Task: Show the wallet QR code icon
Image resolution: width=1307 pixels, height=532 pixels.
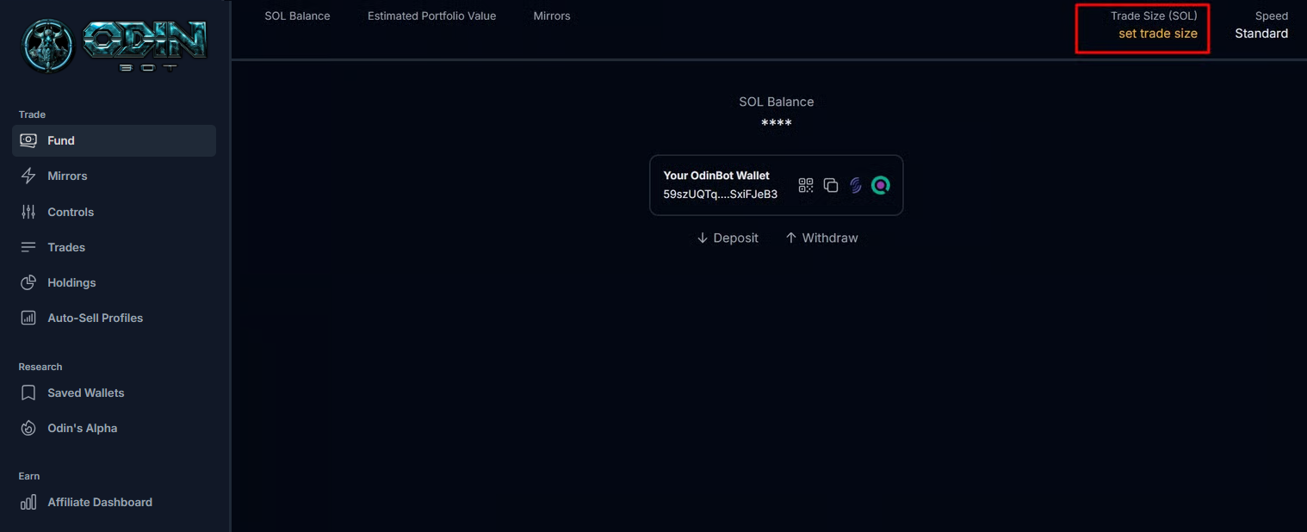Action: pos(806,185)
